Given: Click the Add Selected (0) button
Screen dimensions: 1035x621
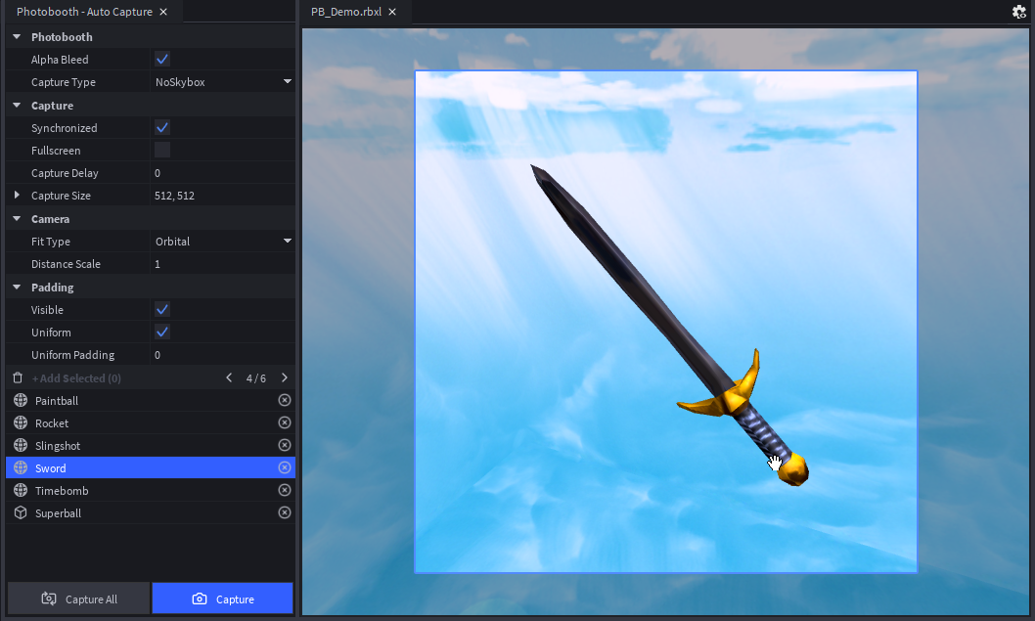Looking at the screenshot, I should [x=76, y=378].
